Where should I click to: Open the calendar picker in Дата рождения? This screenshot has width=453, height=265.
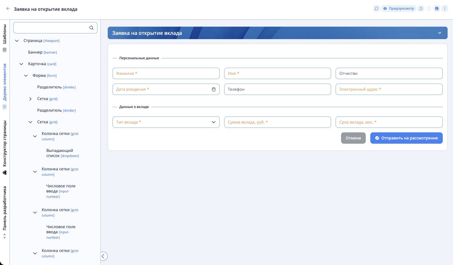pos(214,89)
